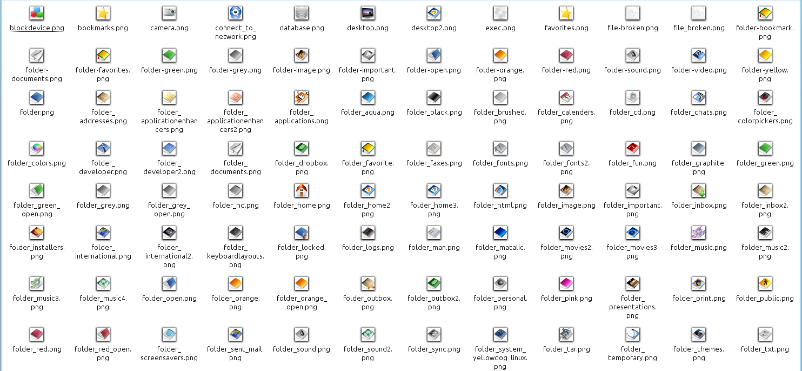Click the file name 'folder_fonts2.png'

(x=566, y=168)
